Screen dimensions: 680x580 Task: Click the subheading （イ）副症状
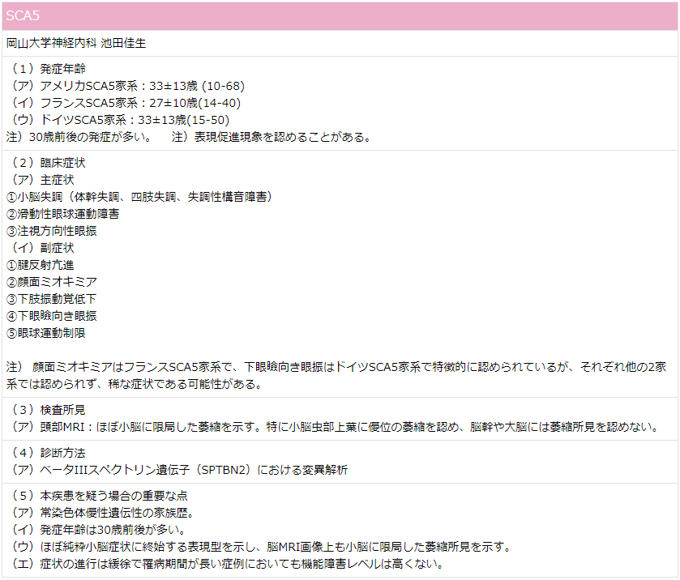pyautogui.click(x=41, y=248)
